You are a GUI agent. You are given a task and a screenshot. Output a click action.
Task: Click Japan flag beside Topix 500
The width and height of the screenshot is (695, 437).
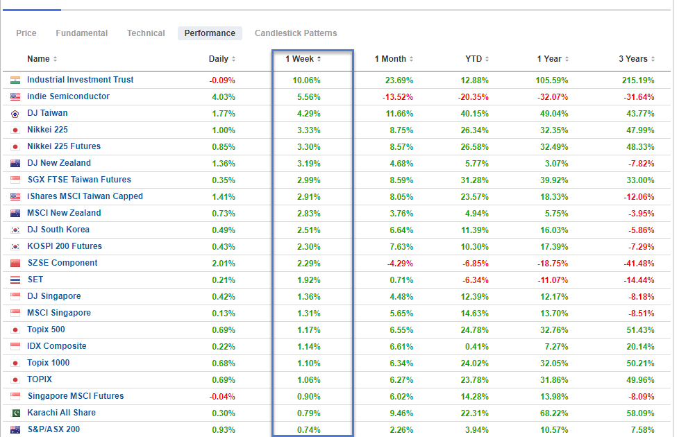15,330
